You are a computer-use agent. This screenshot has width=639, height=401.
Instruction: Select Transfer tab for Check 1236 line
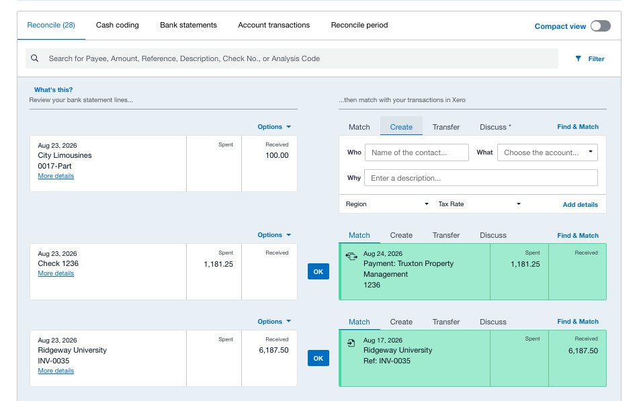(446, 235)
